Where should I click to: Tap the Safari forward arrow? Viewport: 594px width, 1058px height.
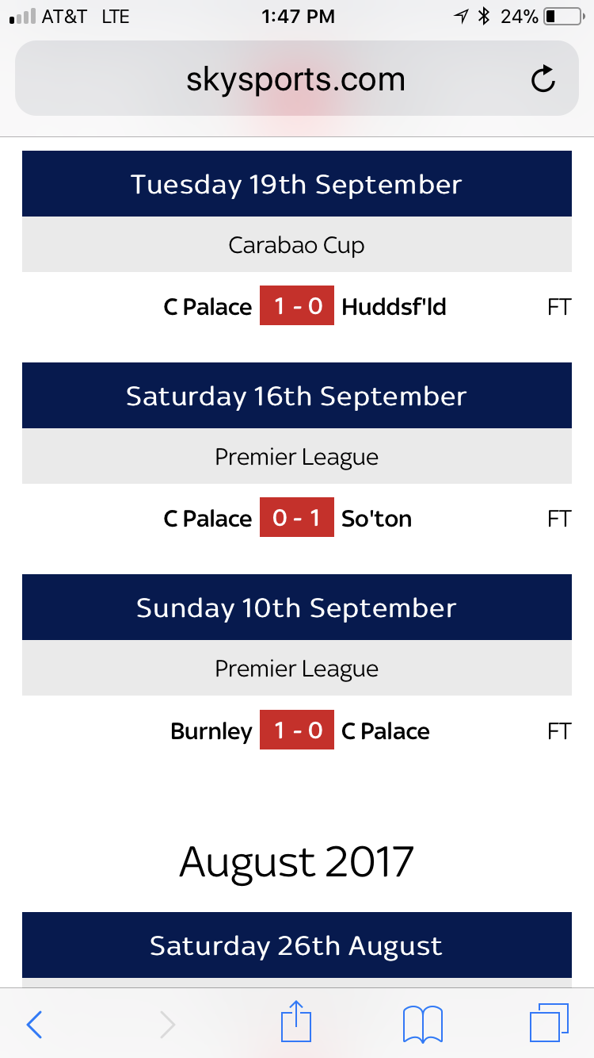167,1025
